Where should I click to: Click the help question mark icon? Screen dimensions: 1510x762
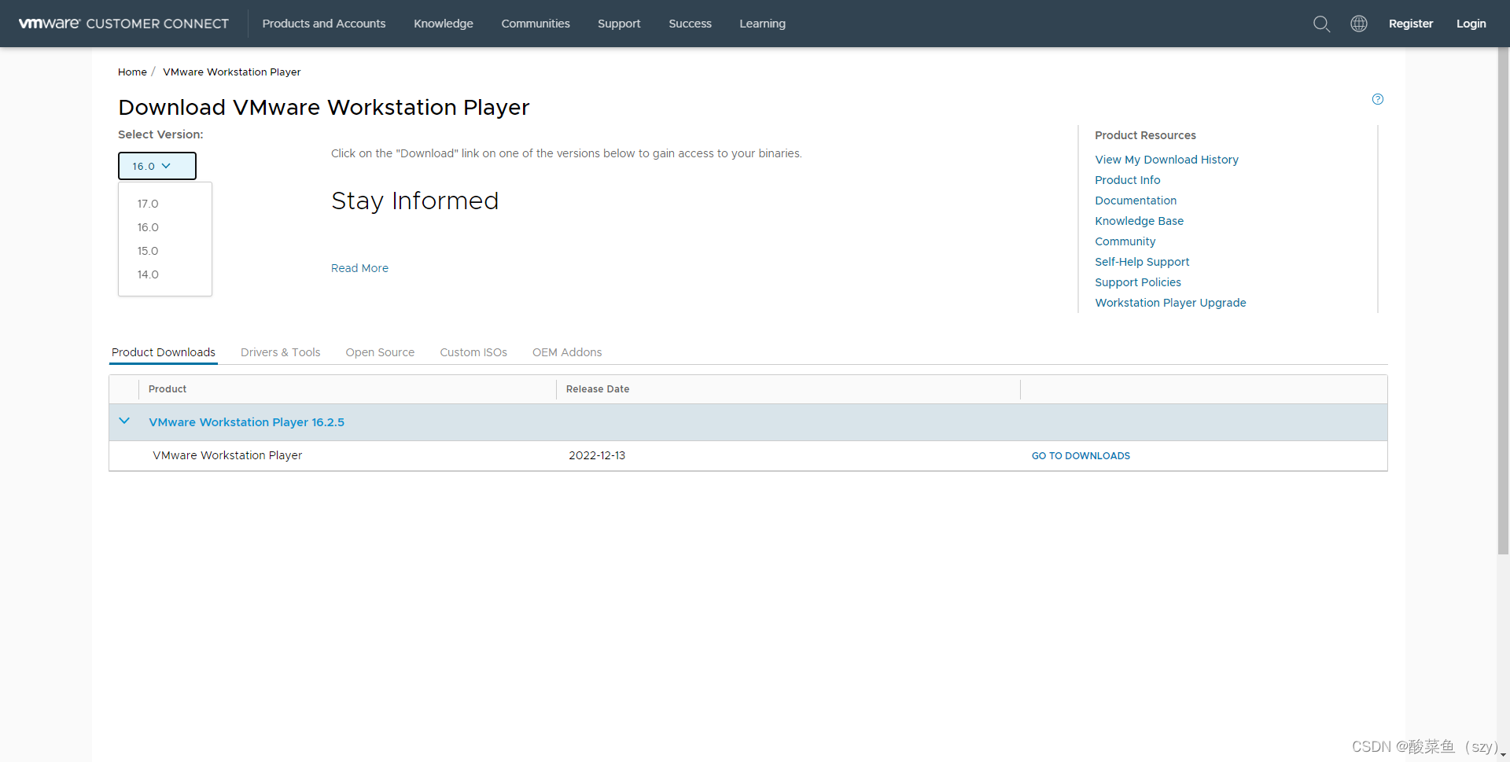(x=1377, y=99)
